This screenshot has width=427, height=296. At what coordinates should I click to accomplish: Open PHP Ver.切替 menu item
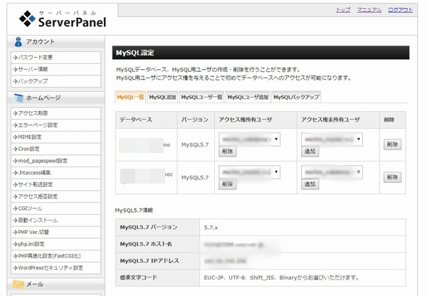pos(56,232)
